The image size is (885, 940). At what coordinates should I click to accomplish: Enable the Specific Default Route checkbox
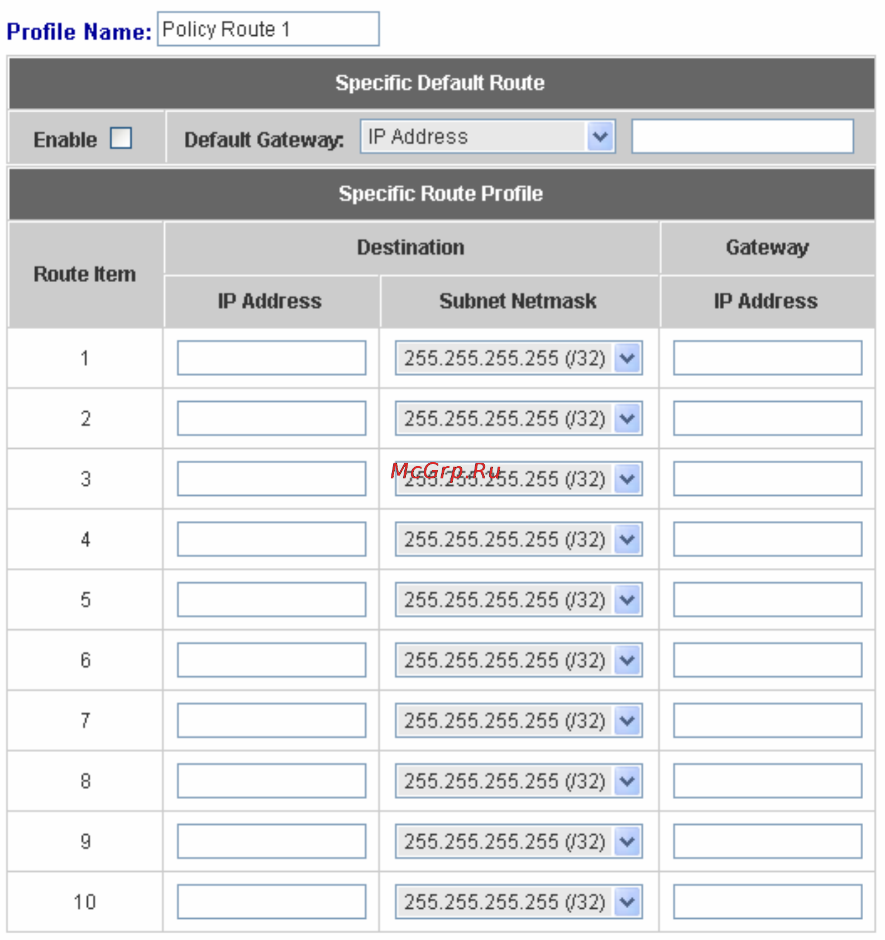tap(121, 138)
